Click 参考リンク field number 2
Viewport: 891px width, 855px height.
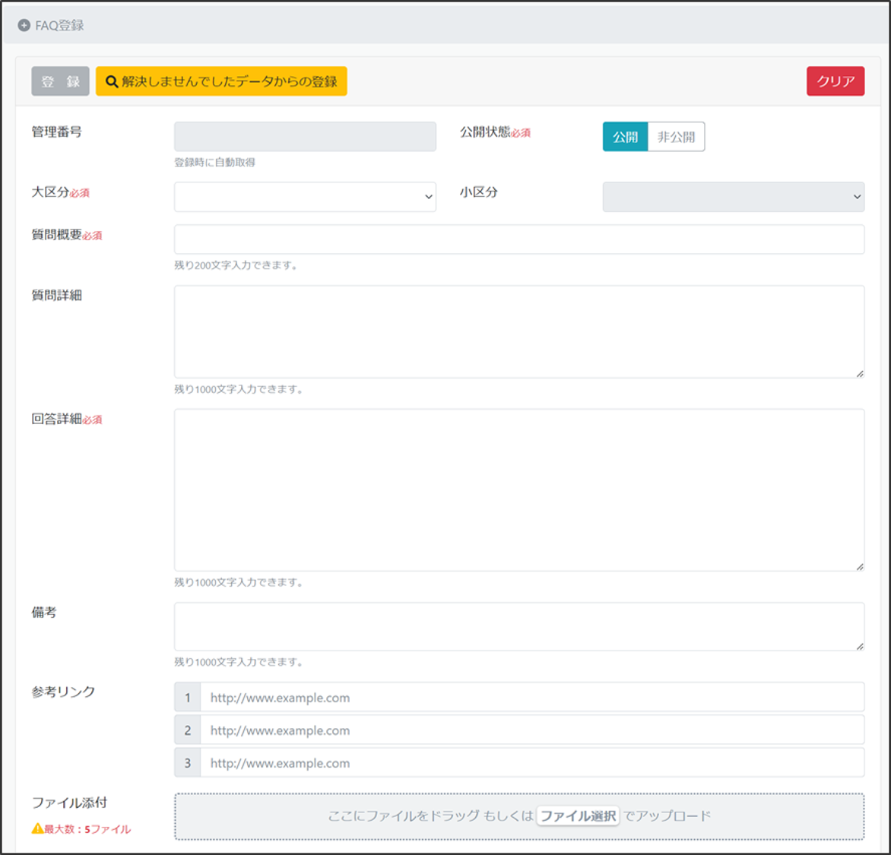[x=531, y=730]
